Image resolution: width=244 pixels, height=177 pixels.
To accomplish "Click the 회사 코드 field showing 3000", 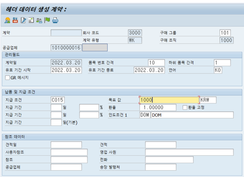I will (135, 33).
